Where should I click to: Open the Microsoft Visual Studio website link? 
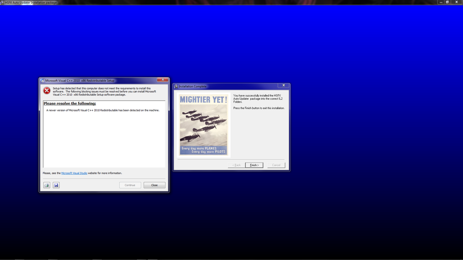click(74, 173)
